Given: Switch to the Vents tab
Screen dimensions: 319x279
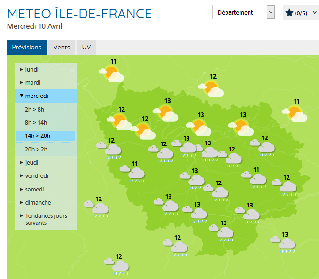Looking at the screenshot, I should coord(62,47).
